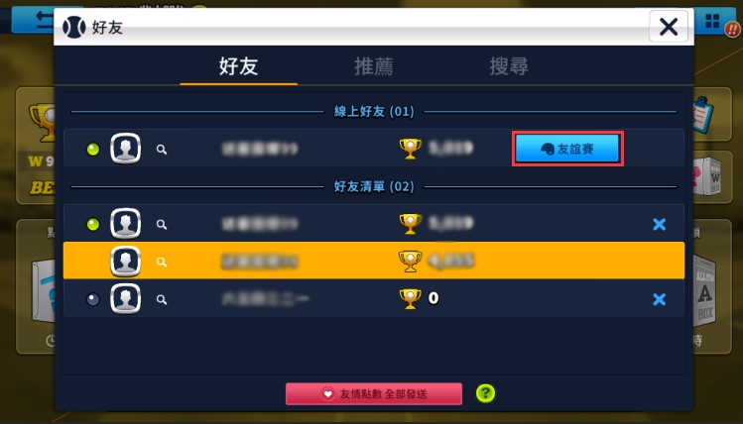This screenshot has height=424, width=743.
Task: Click the trophy icon in the highlighted row
Action: tap(410, 262)
